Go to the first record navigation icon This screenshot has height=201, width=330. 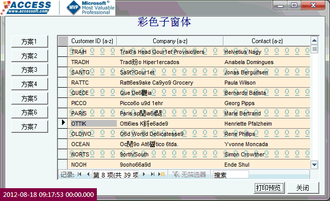click(x=79, y=174)
